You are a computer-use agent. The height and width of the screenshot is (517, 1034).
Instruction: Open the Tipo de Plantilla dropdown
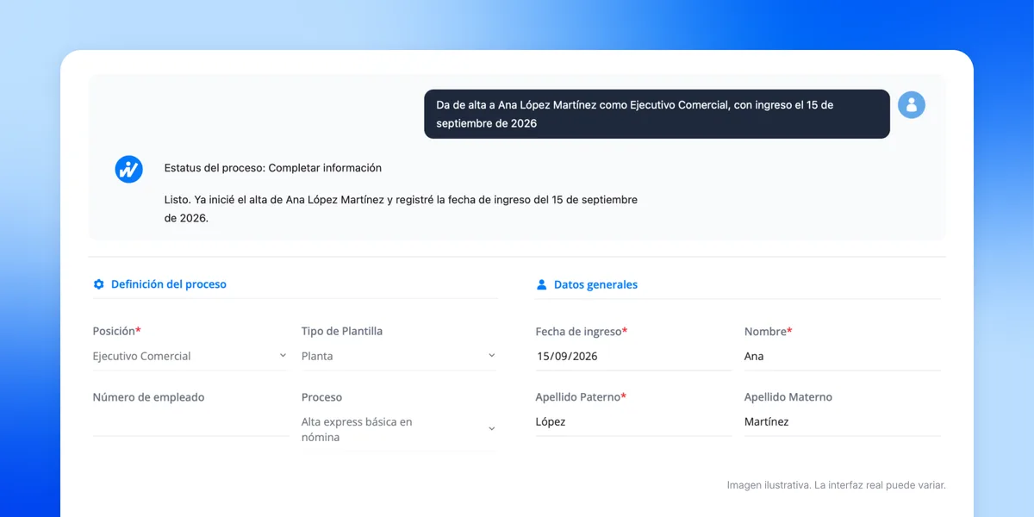[x=399, y=356]
